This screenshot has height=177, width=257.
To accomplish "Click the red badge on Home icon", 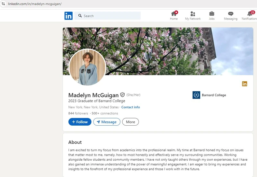I will (176, 12).
